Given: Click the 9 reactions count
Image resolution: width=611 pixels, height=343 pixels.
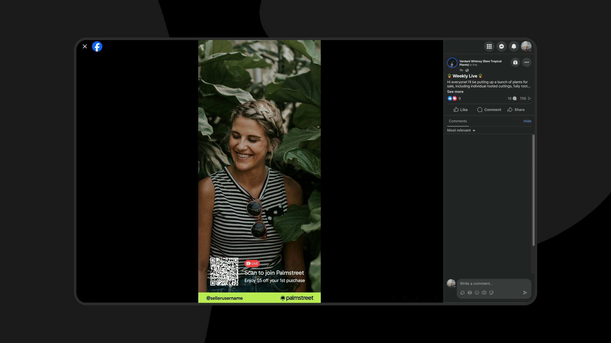Looking at the screenshot, I should (x=460, y=98).
